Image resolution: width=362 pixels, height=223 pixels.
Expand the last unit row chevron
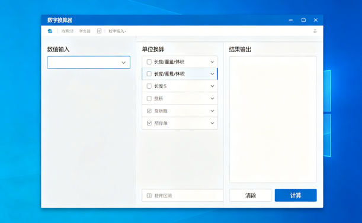[x=212, y=123]
